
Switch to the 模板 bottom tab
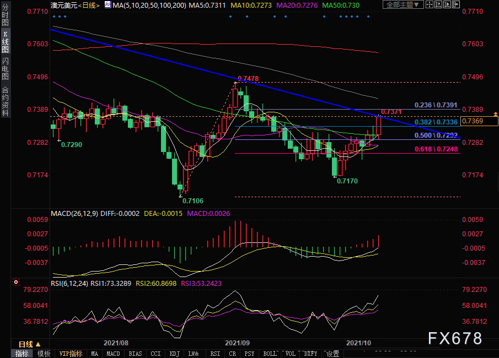pyautogui.click(x=44, y=354)
